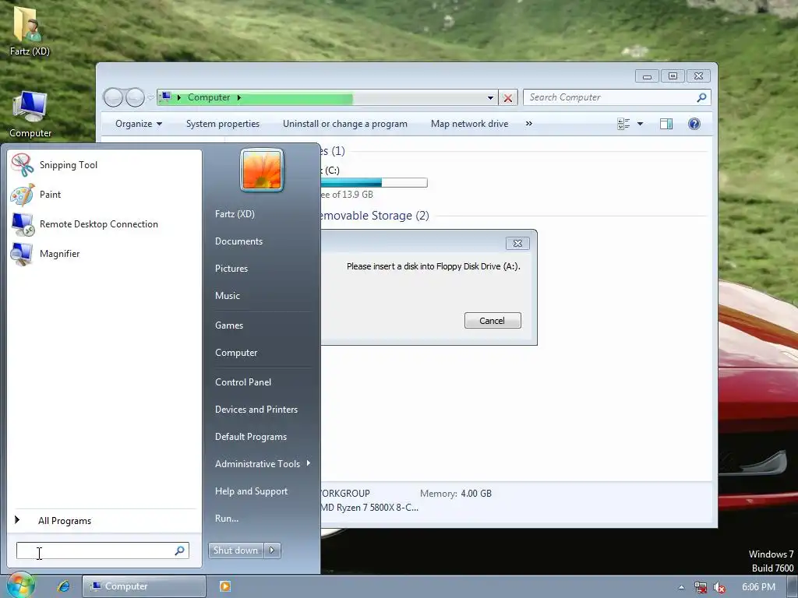Expand arrow after Computer in address bar
Image resolution: width=798 pixels, height=598 pixels.
point(238,97)
